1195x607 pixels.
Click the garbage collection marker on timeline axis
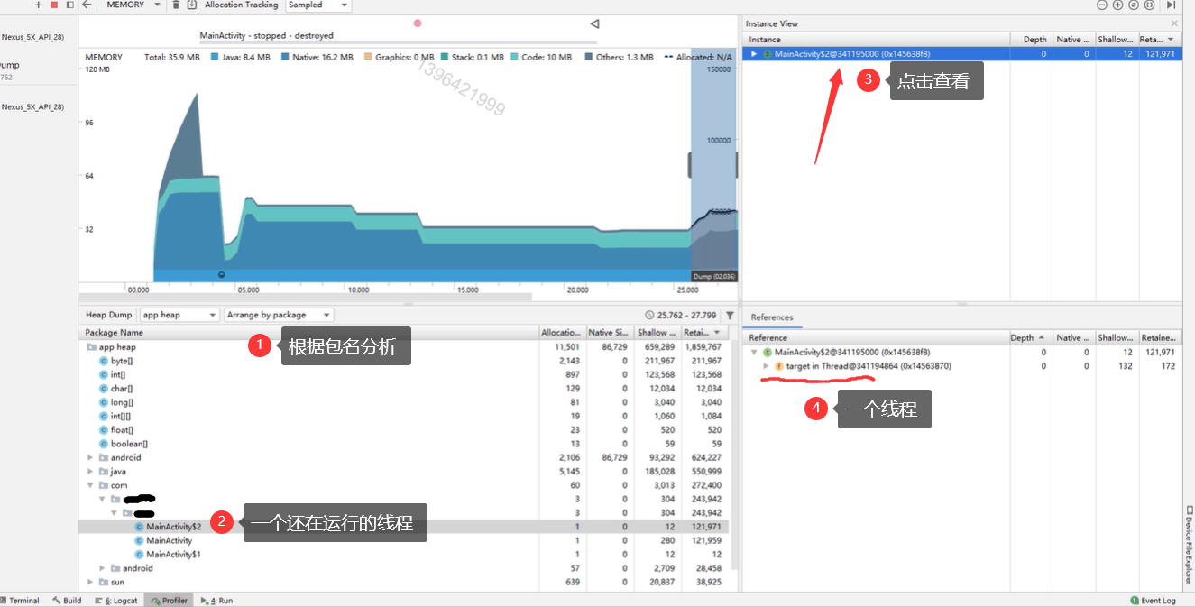(x=222, y=274)
